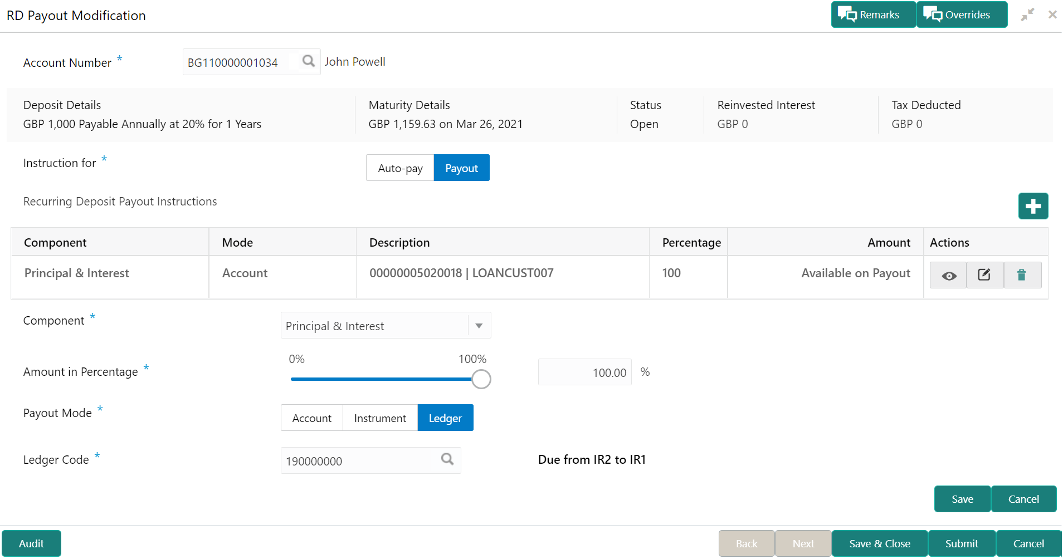Click the Next button
The image size is (1063, 559).
[x=803, y=543]
